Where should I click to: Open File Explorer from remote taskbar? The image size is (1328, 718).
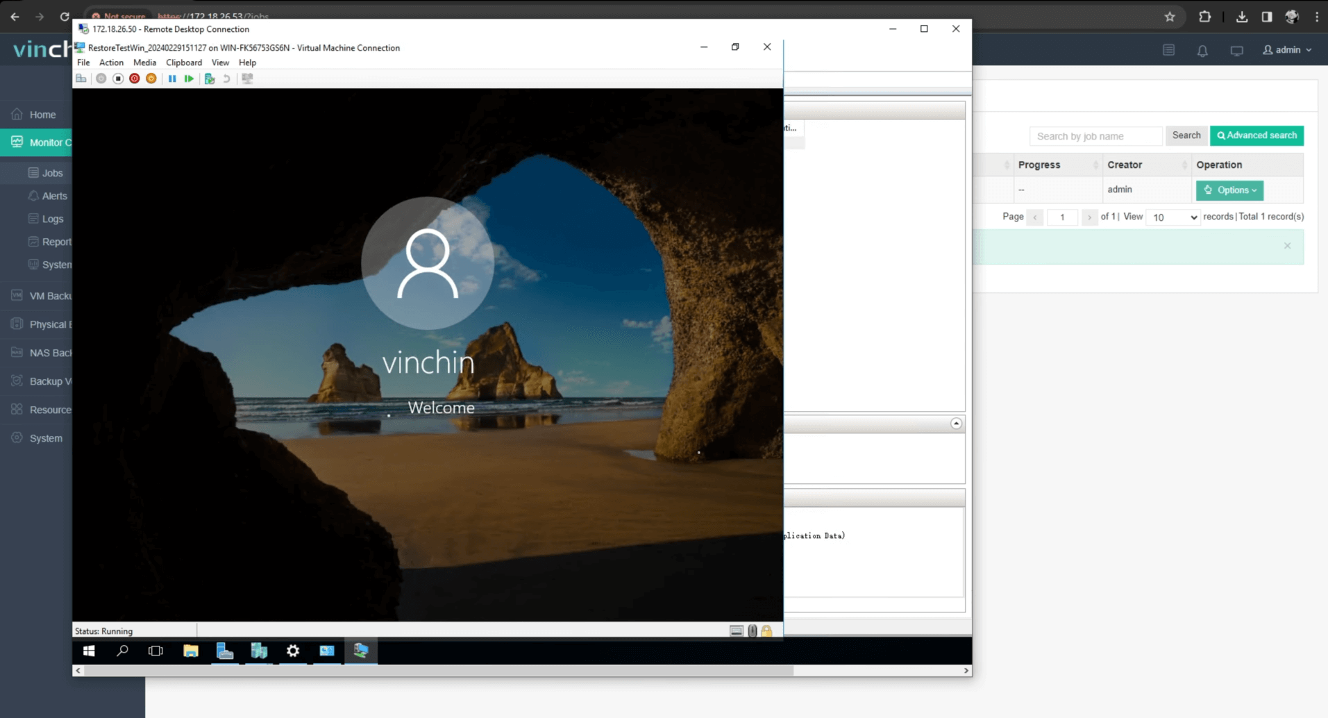190,651
